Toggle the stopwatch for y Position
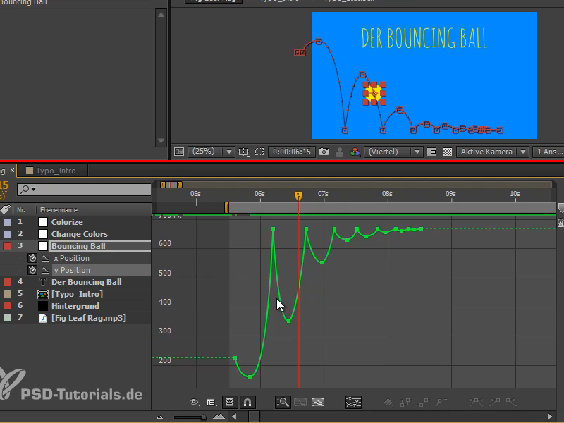The height and width of the screenshot is (423, 564). (31, 270)
